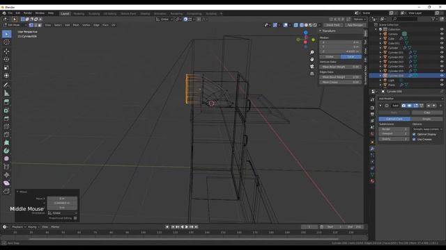Open the Mesh menu in viewport header

(x=76, y=25)
